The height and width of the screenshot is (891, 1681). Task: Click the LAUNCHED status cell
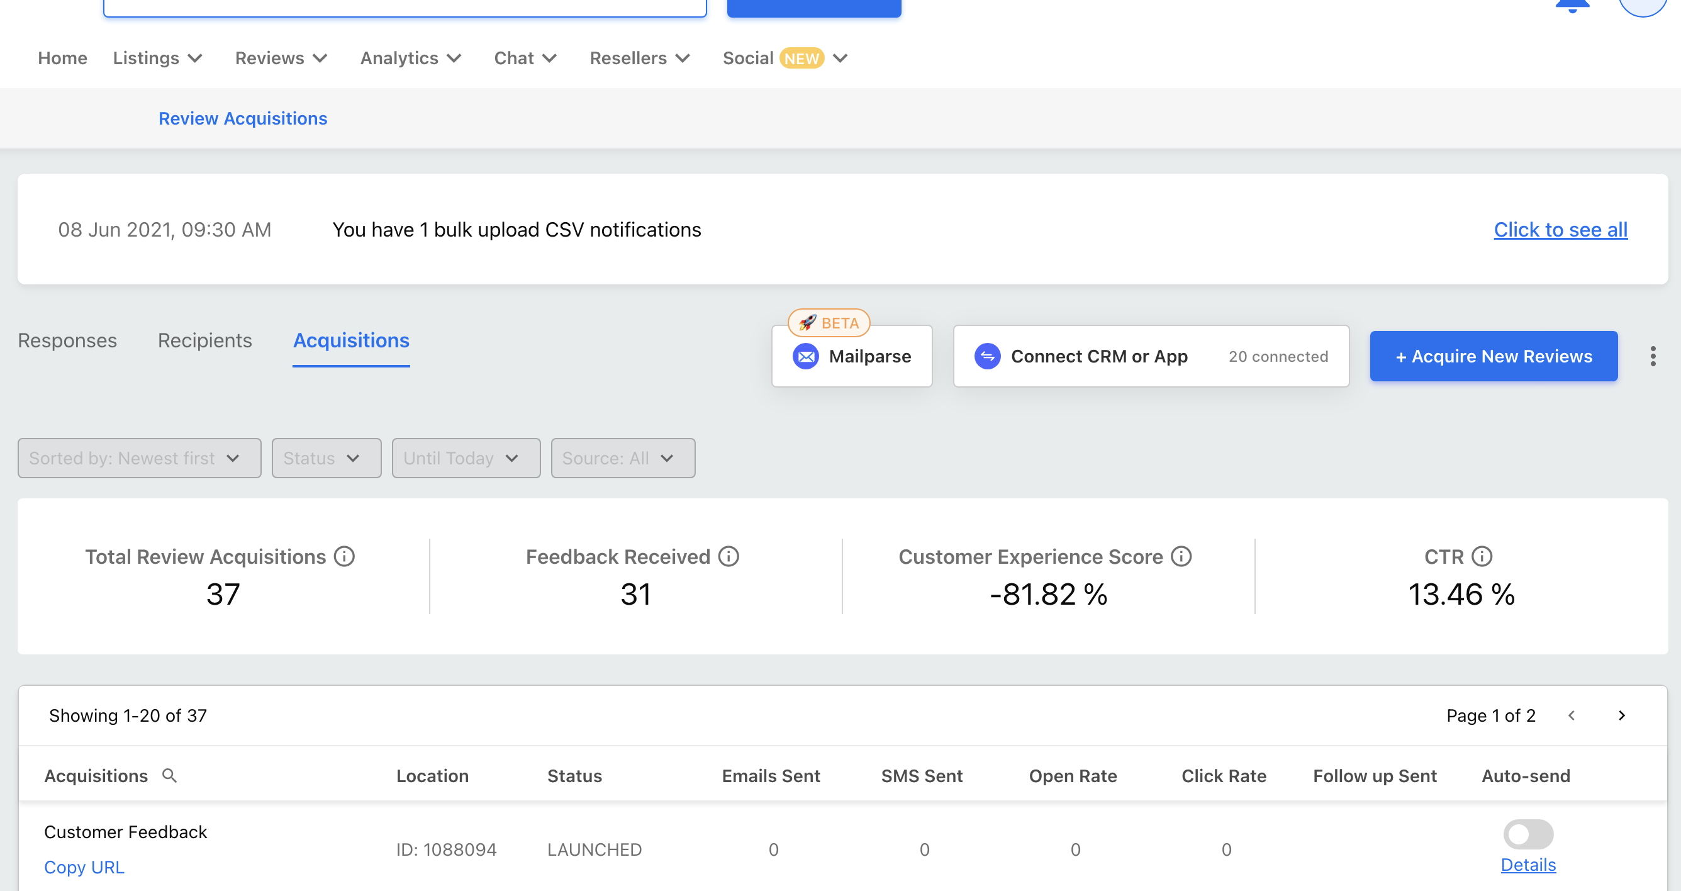595,849
